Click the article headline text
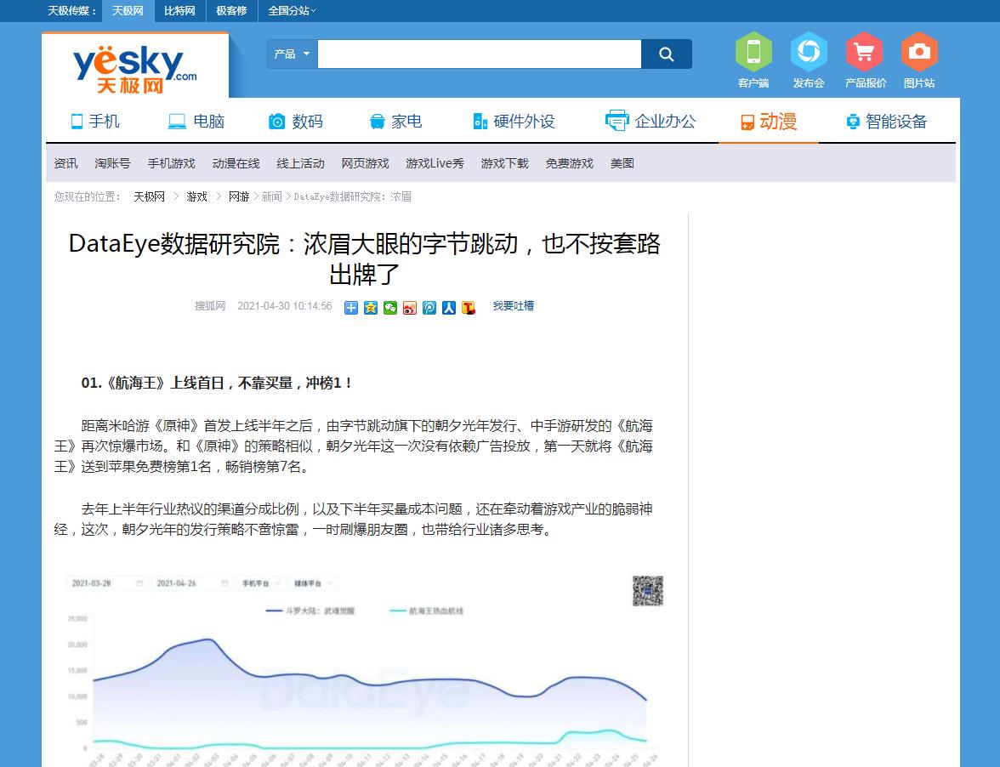 click(x=364, y=259)
